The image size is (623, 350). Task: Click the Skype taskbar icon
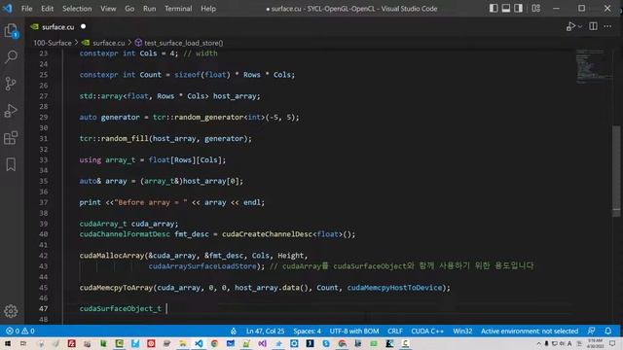coord(326,343)
